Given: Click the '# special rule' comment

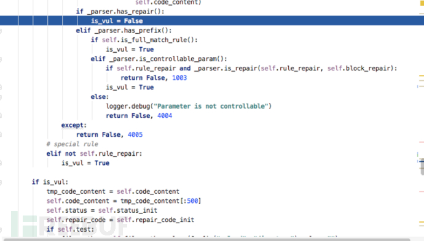Looking at the screenshot, I should coord(72,144).
